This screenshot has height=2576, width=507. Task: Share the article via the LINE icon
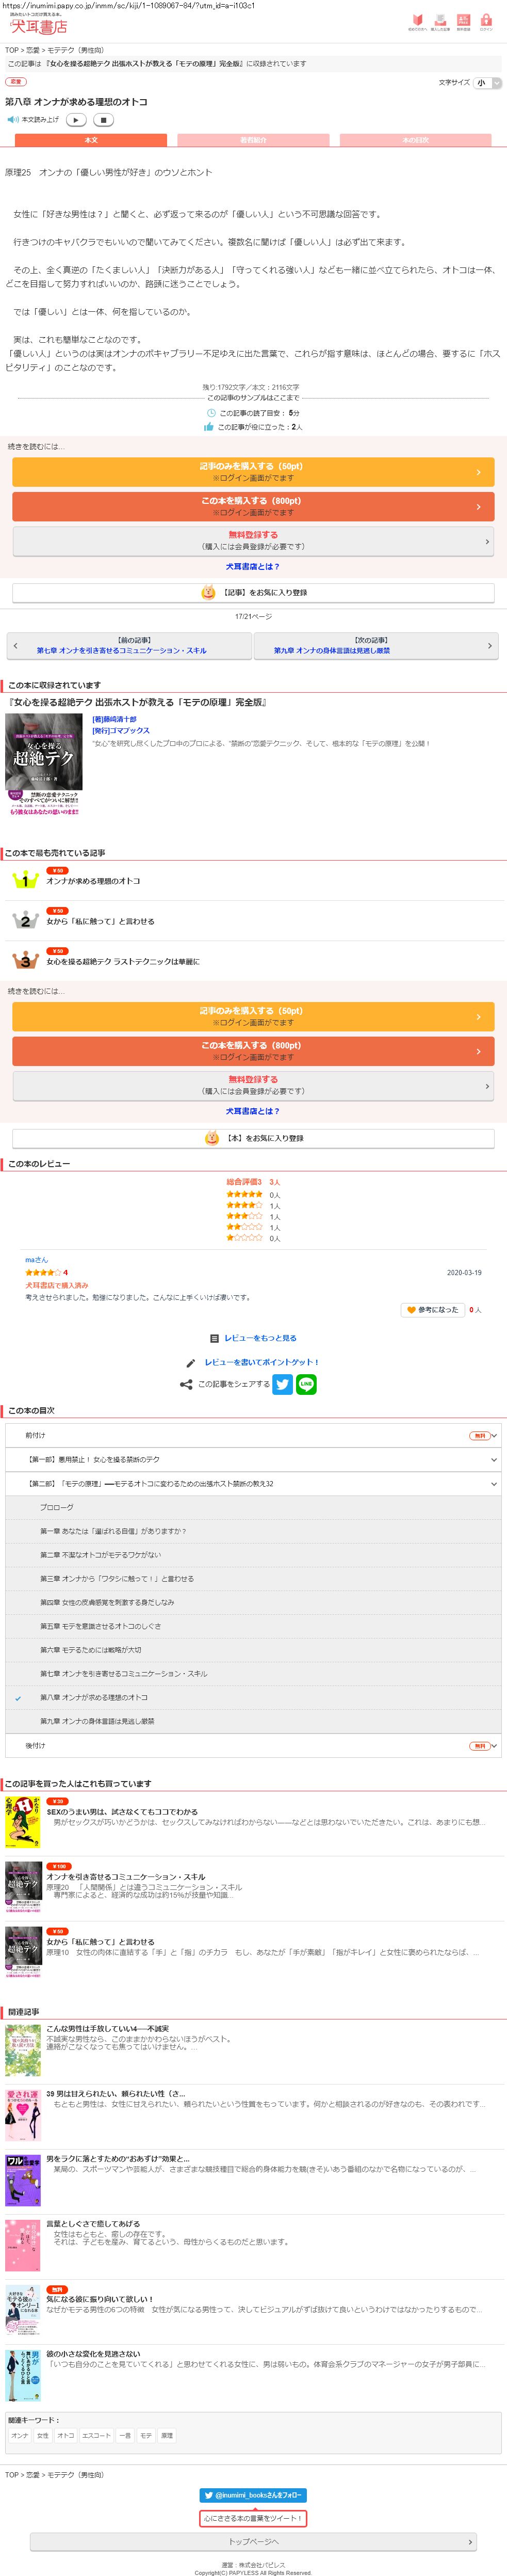tap(307, 1384)
